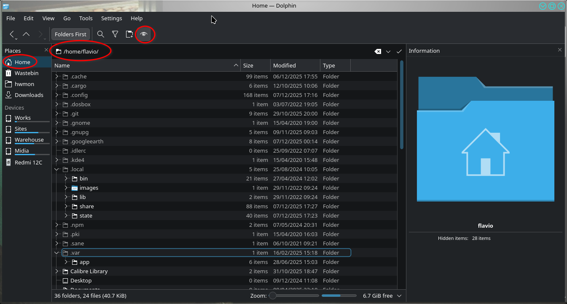Expand the .config folder
Image resolution: width=567 pixels, height=304 pixels.
[x=57, y=95]
